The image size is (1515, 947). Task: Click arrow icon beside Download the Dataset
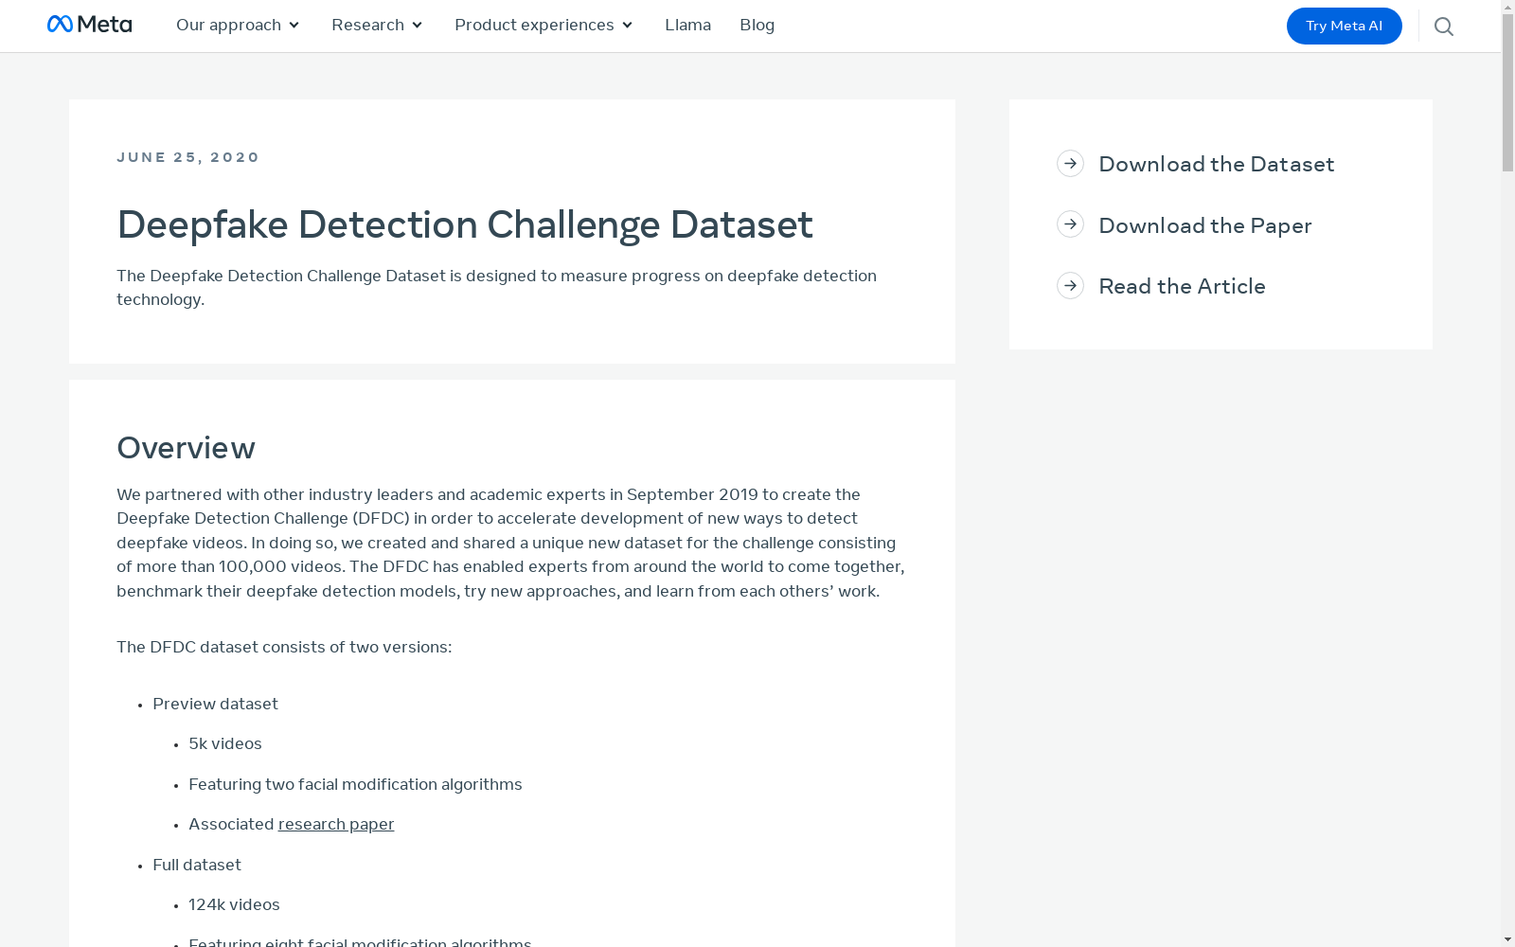[1070, 164]
